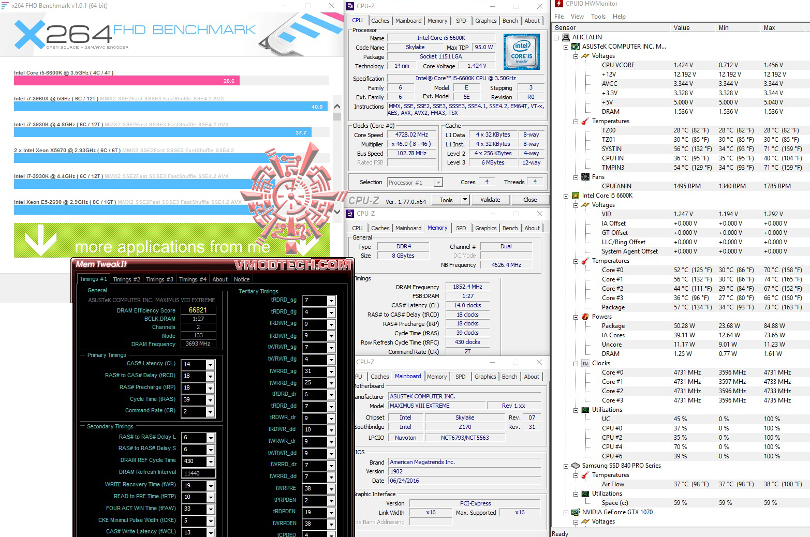This screenshot has height=537, width=810.
Task: Click the CPU-Z icon in the top CPU window title bar
Action: click(349, 6)
